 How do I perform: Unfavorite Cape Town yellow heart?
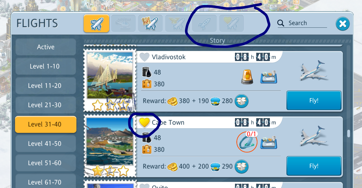point(144,123)
